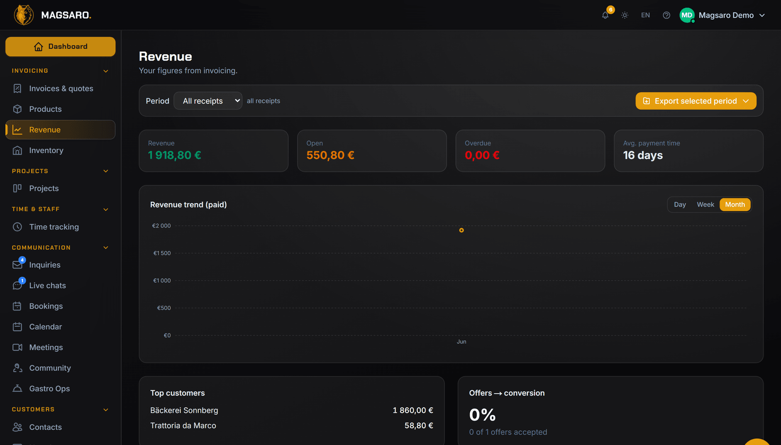Expand the Magsaro Demo account chevron

(x=762, y=15)
